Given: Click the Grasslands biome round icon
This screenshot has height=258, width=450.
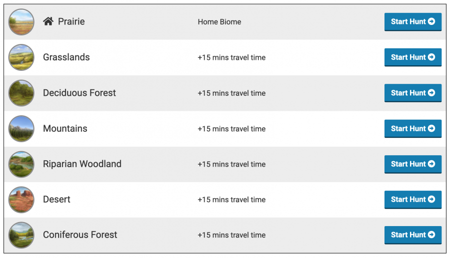Looking at the screenshot, I should click(21, 57).
